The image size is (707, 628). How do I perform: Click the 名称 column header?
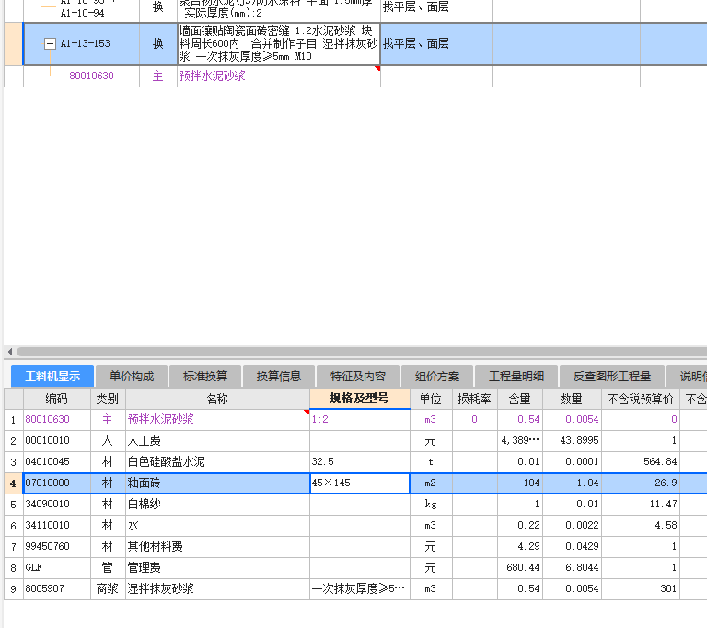(217, 399)
